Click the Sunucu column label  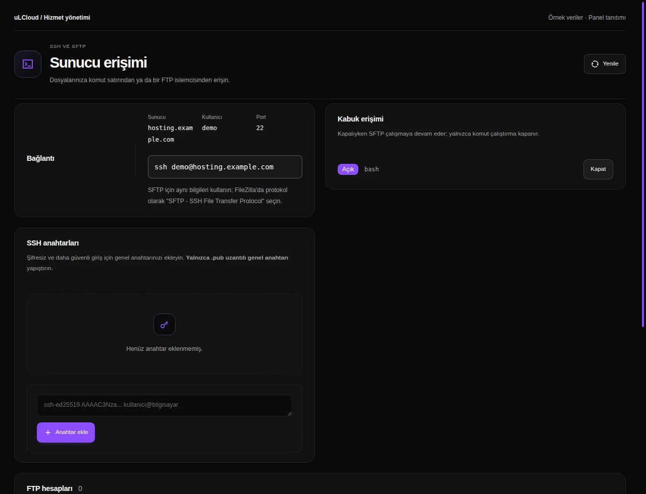click(156, 117)
